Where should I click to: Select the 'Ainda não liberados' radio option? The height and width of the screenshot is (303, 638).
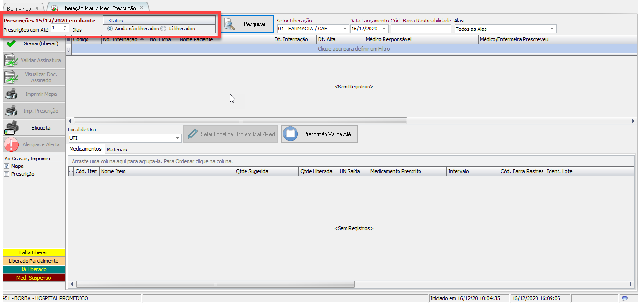(110, 29)
